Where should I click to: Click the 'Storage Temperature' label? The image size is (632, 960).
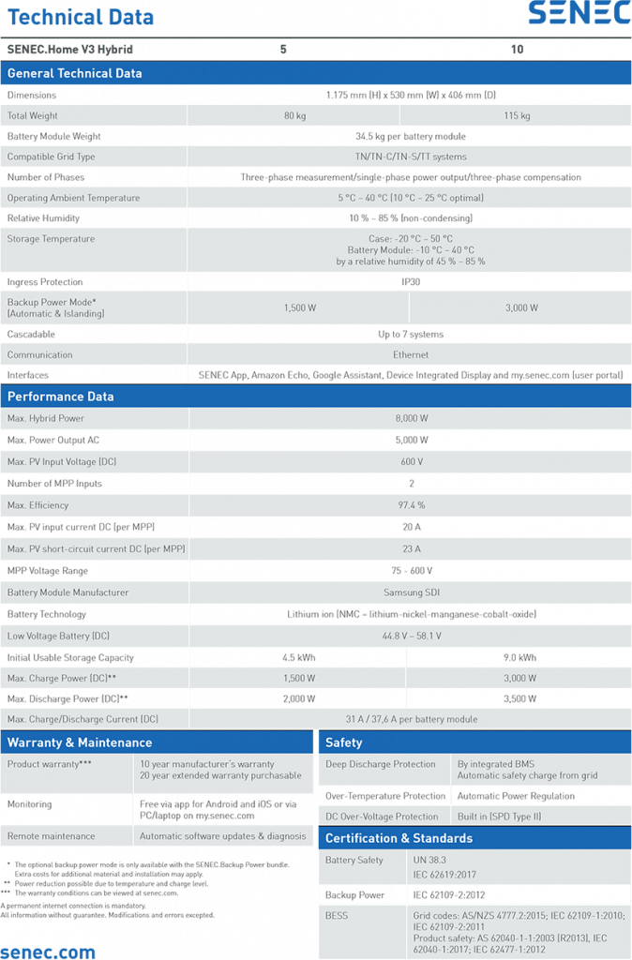click(51, 239)
